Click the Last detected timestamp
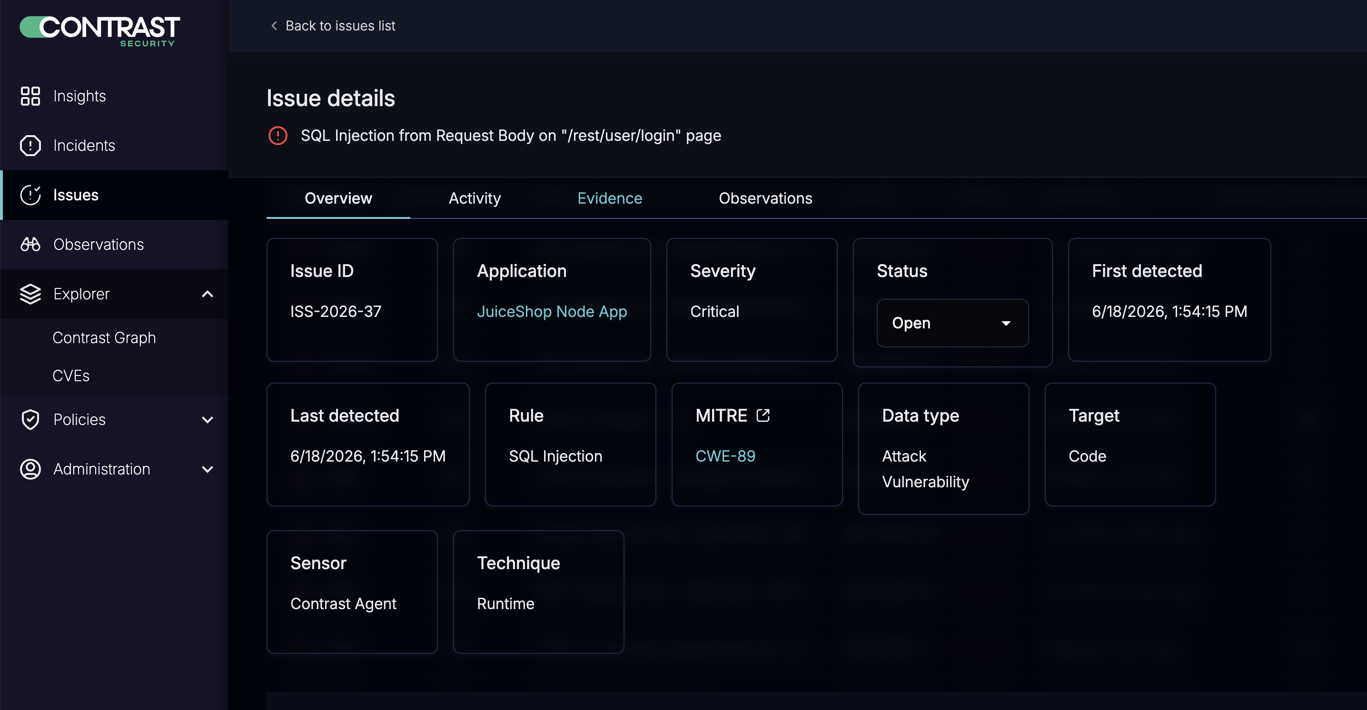Viewport: 1367px width, 710px height. tap(368, 456)
